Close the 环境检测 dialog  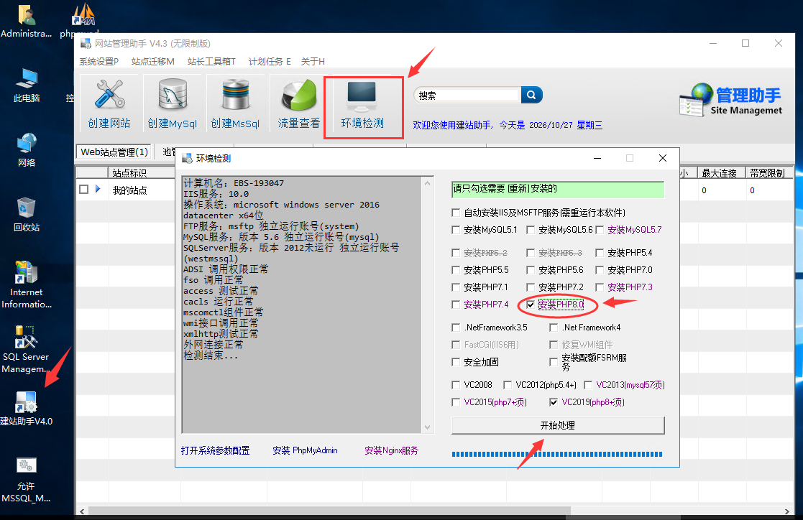(663, 158)
